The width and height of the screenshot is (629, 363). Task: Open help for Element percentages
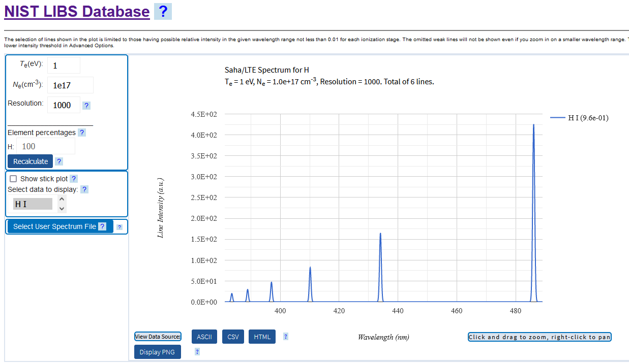click(82, 133)
